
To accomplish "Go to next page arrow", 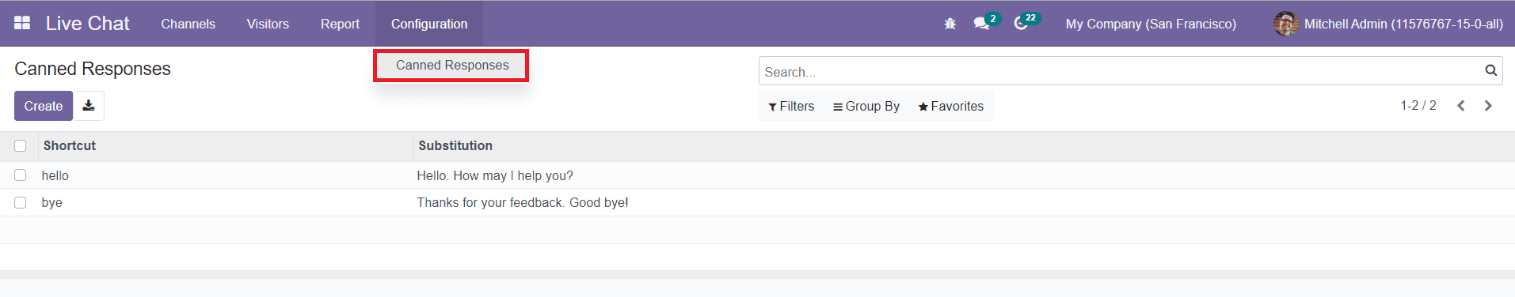I will coord(1488,106).
